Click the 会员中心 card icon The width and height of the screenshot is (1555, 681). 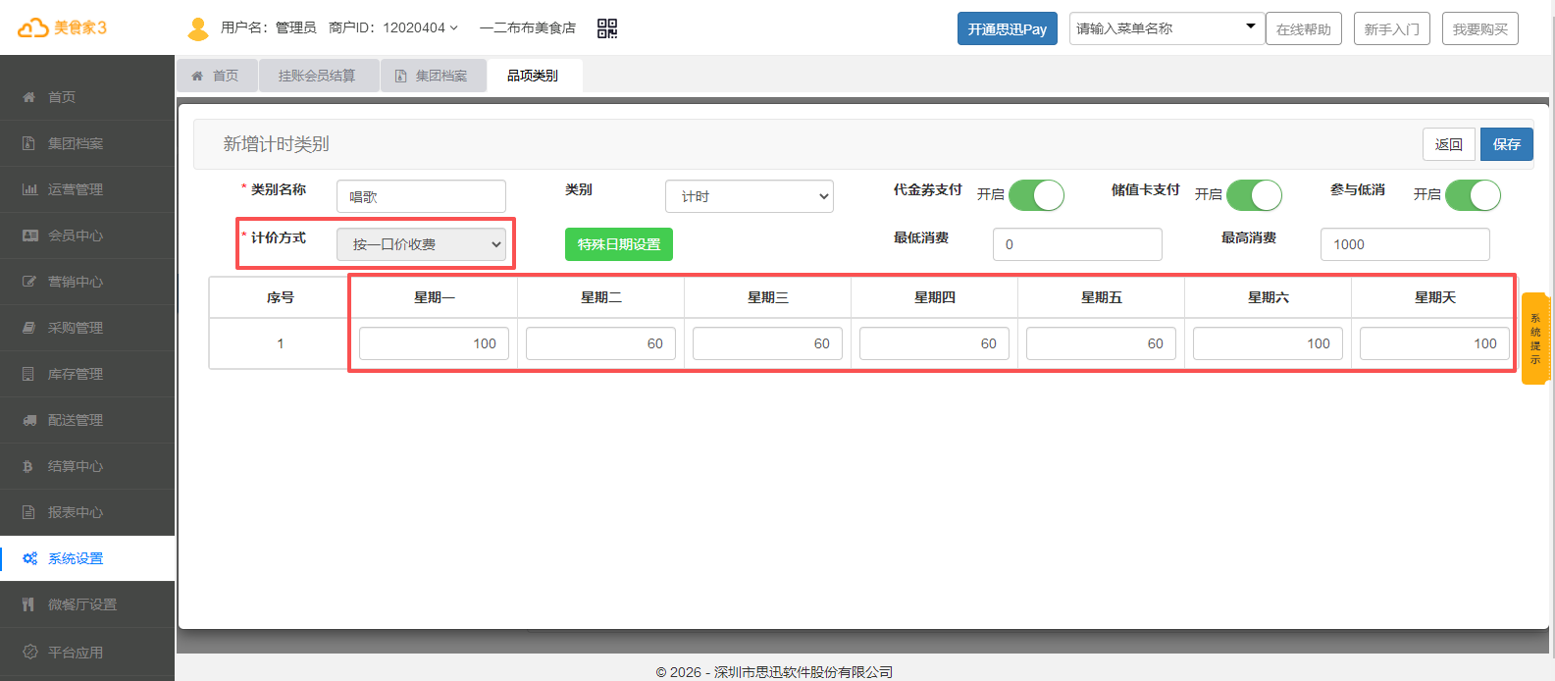click(x=29, y=236)
